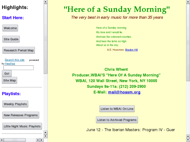190x142 pixels.
Task: Open the Welcome page button
Action: pos(10,28)
